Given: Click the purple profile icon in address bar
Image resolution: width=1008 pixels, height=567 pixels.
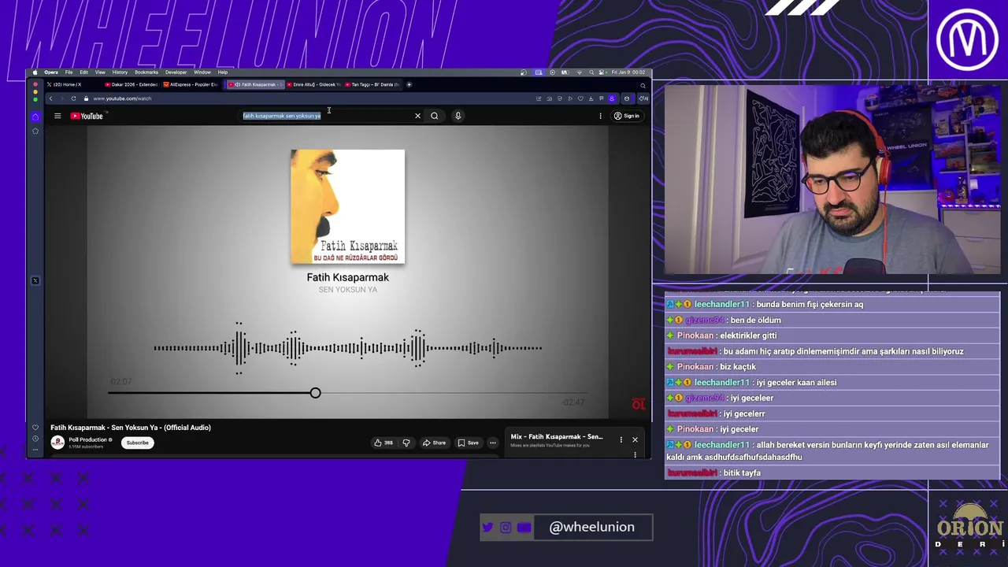Looking at the screenshot, I should pyautogui.click(x=612, y=98).
